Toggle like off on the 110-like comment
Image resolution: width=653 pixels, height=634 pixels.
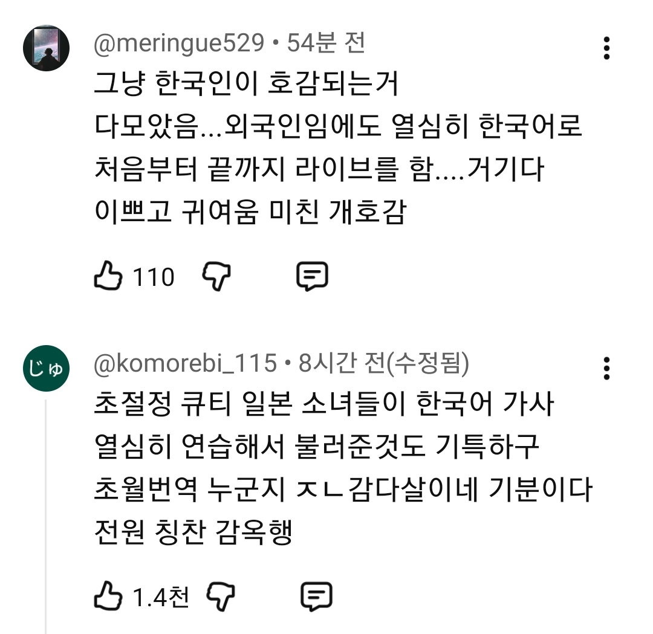point(108,276)
